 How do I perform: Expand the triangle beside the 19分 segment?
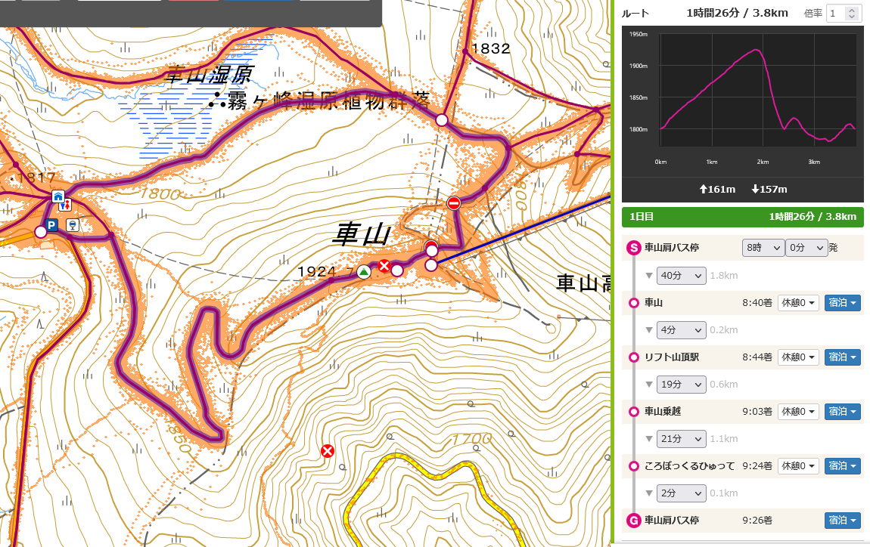[648, 385]
